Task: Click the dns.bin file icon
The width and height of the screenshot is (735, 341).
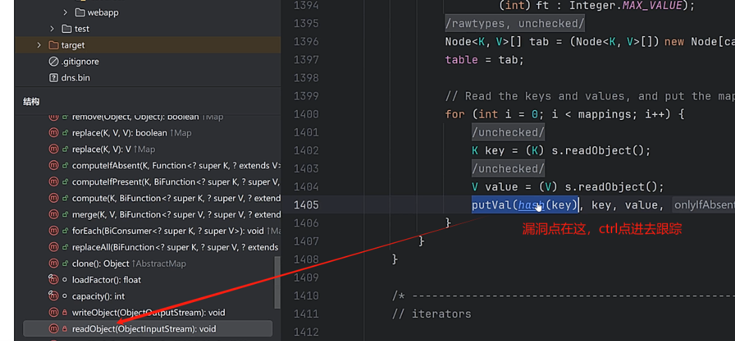Action: (54, 78)
